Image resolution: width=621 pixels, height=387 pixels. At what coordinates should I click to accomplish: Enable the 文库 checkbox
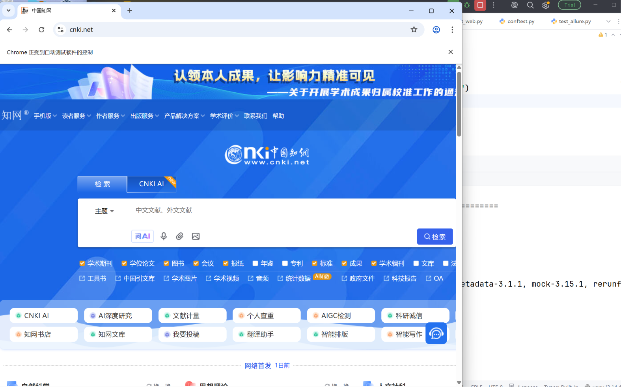pos(416,264)
